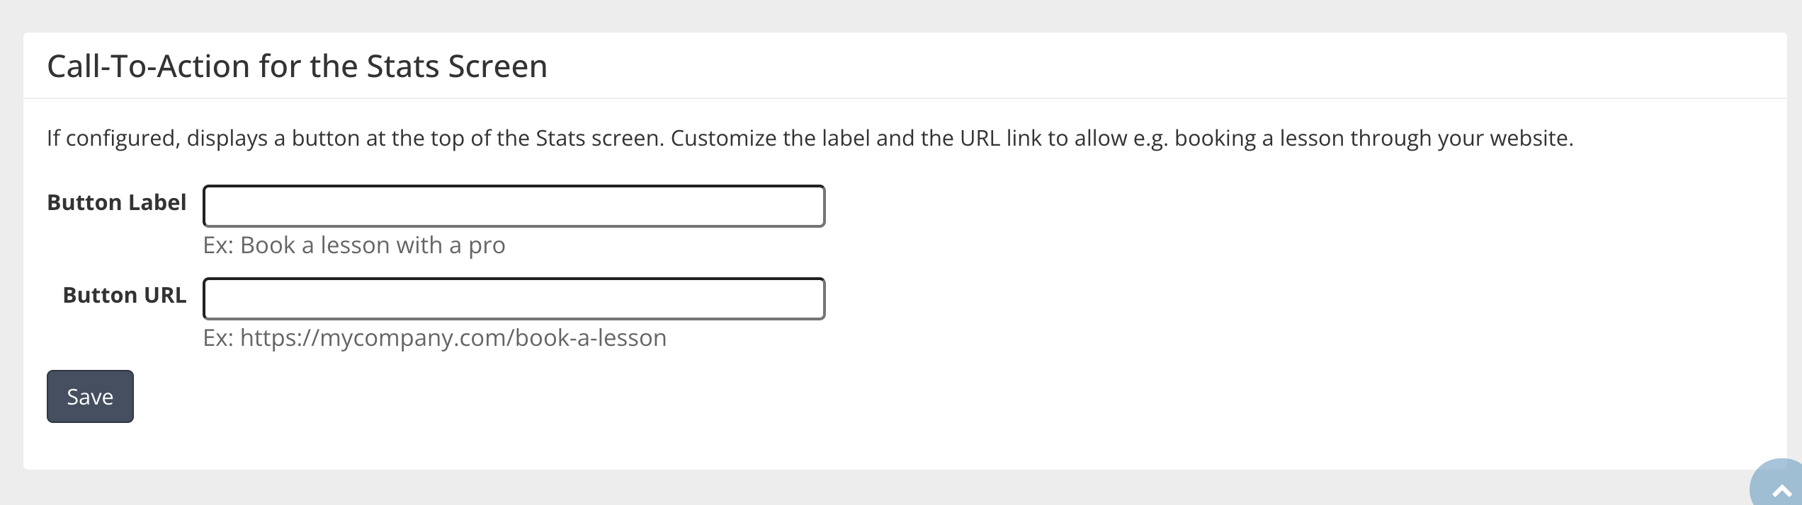
Task: Submit the form using the dark Save button
Action: [90, 397]
